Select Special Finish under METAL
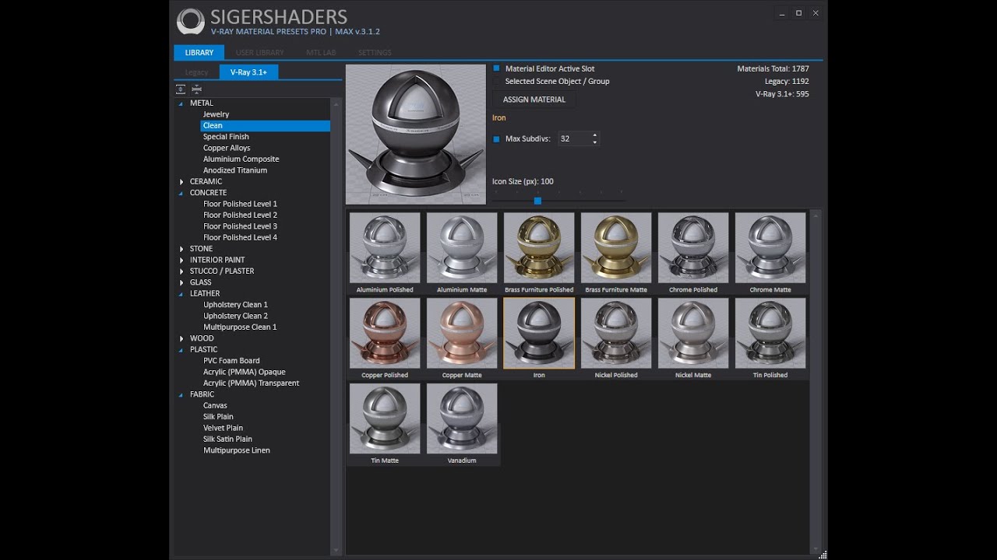This screenshot has height=560, width=997. (x=226, y=137)
